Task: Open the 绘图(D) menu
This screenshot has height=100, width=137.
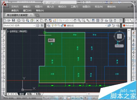Action: pos(86,7)
